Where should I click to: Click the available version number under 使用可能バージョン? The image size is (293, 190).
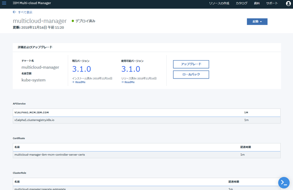pyautogui.click(x=131, y=69)
